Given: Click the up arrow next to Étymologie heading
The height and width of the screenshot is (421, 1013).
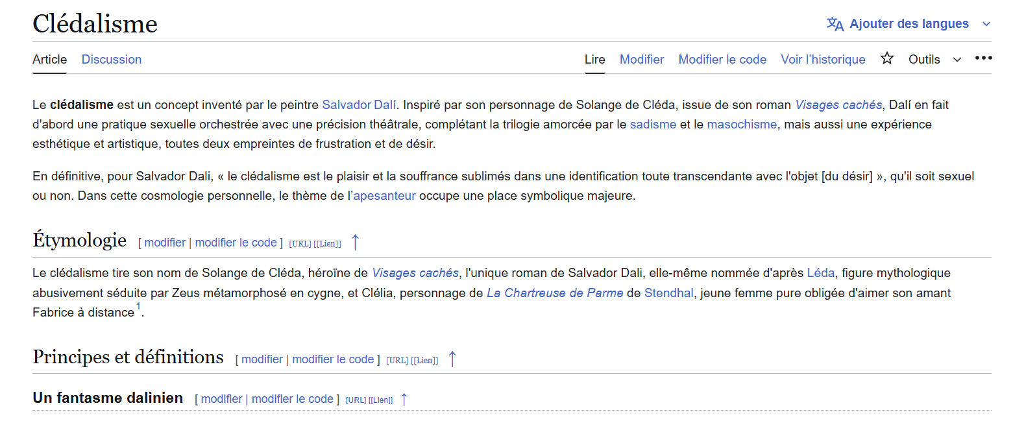Looking at the screenshot, I should tap(355, 243).
